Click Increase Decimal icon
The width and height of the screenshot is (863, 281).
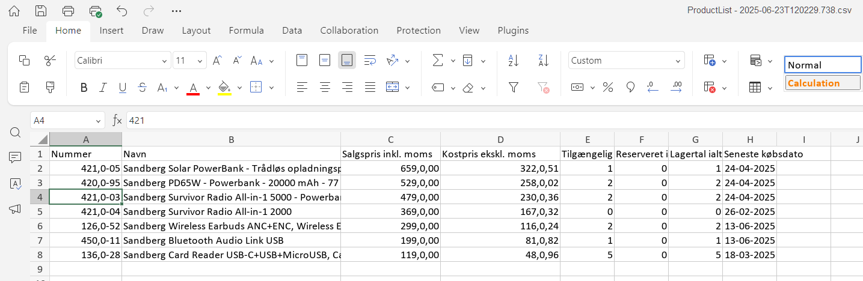(676, 88)
